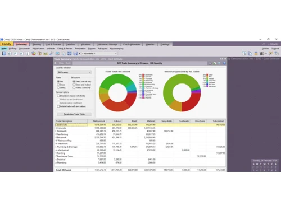Image resolution: width=281 pixels, height=210 pixels.
Task: Click the red segment of resource types chart
Action: click(x=191, y=102)
